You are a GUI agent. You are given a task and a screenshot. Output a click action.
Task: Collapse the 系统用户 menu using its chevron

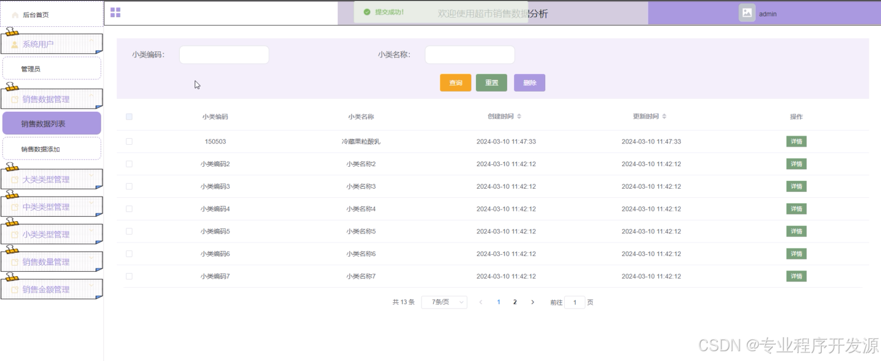pos(92,41)
